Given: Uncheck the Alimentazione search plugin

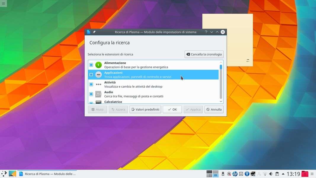Looking at the screenshot, I should tap(91, 65).
